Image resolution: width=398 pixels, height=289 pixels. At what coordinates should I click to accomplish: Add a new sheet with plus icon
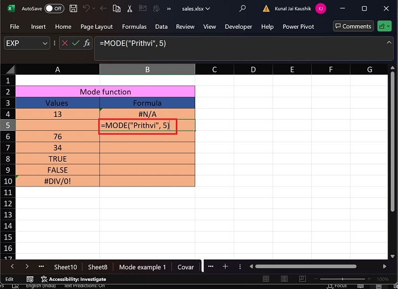pyautogui.click(x=225, y=266)
